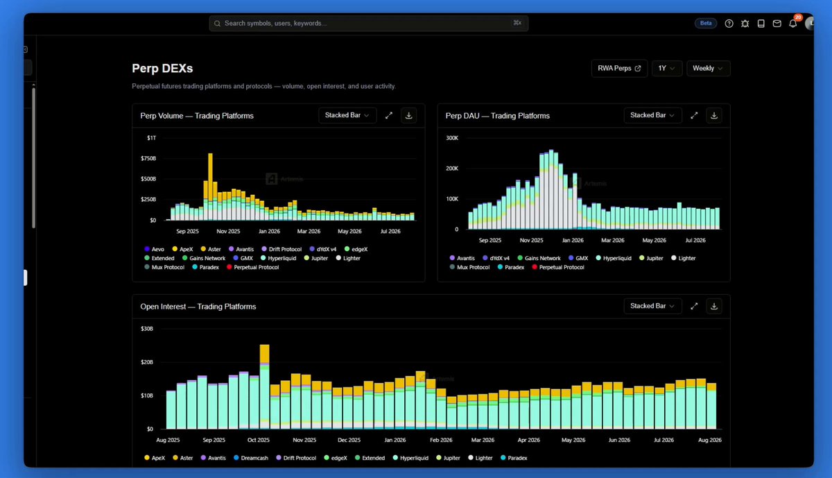
Task: Expand the Open Interest chart to fullscreen
Action: point(694,306)
